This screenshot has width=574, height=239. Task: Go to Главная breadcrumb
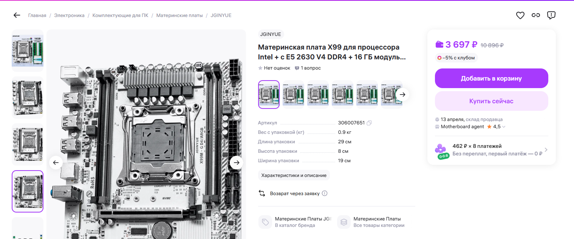[x=37, y=15]
